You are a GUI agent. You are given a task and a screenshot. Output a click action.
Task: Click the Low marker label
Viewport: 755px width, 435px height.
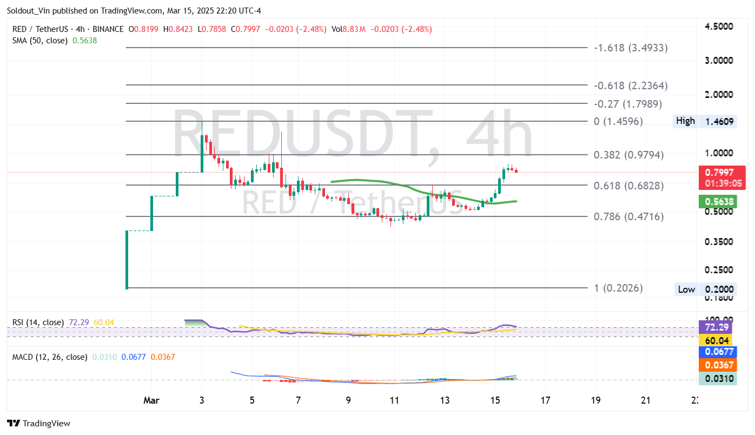[x=686, y=289]
